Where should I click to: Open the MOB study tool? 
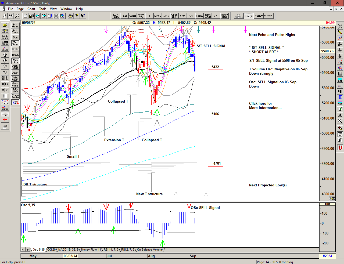tap(340, 103)
